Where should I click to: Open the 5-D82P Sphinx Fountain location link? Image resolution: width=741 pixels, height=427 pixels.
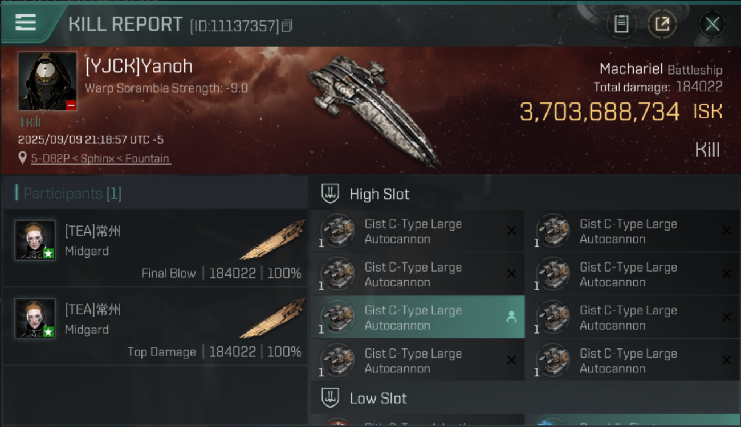pos(100,158)
